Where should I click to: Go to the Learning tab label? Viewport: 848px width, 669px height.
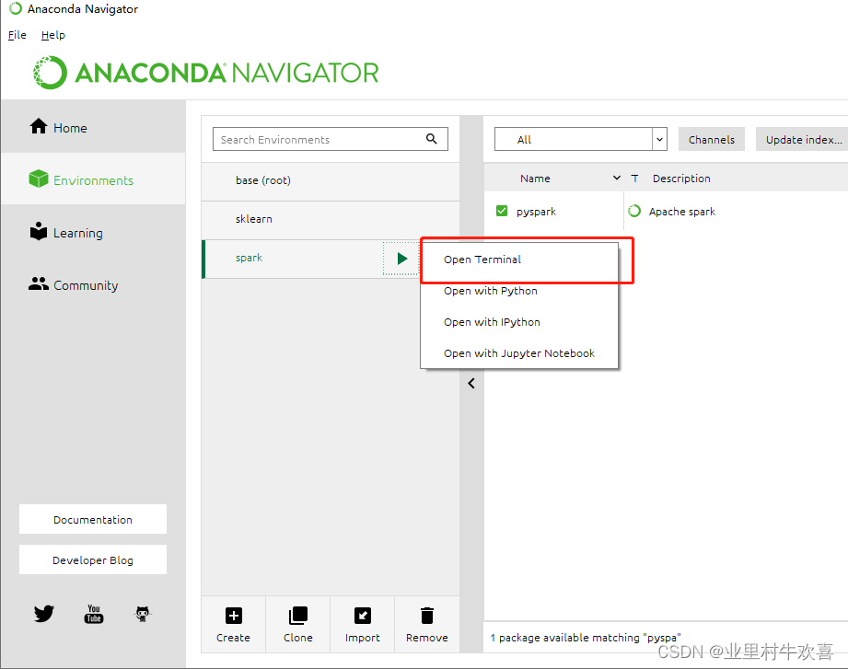click(78, 234)
